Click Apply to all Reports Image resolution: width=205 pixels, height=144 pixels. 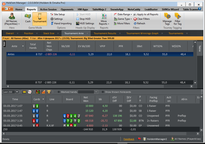(146, 14)
